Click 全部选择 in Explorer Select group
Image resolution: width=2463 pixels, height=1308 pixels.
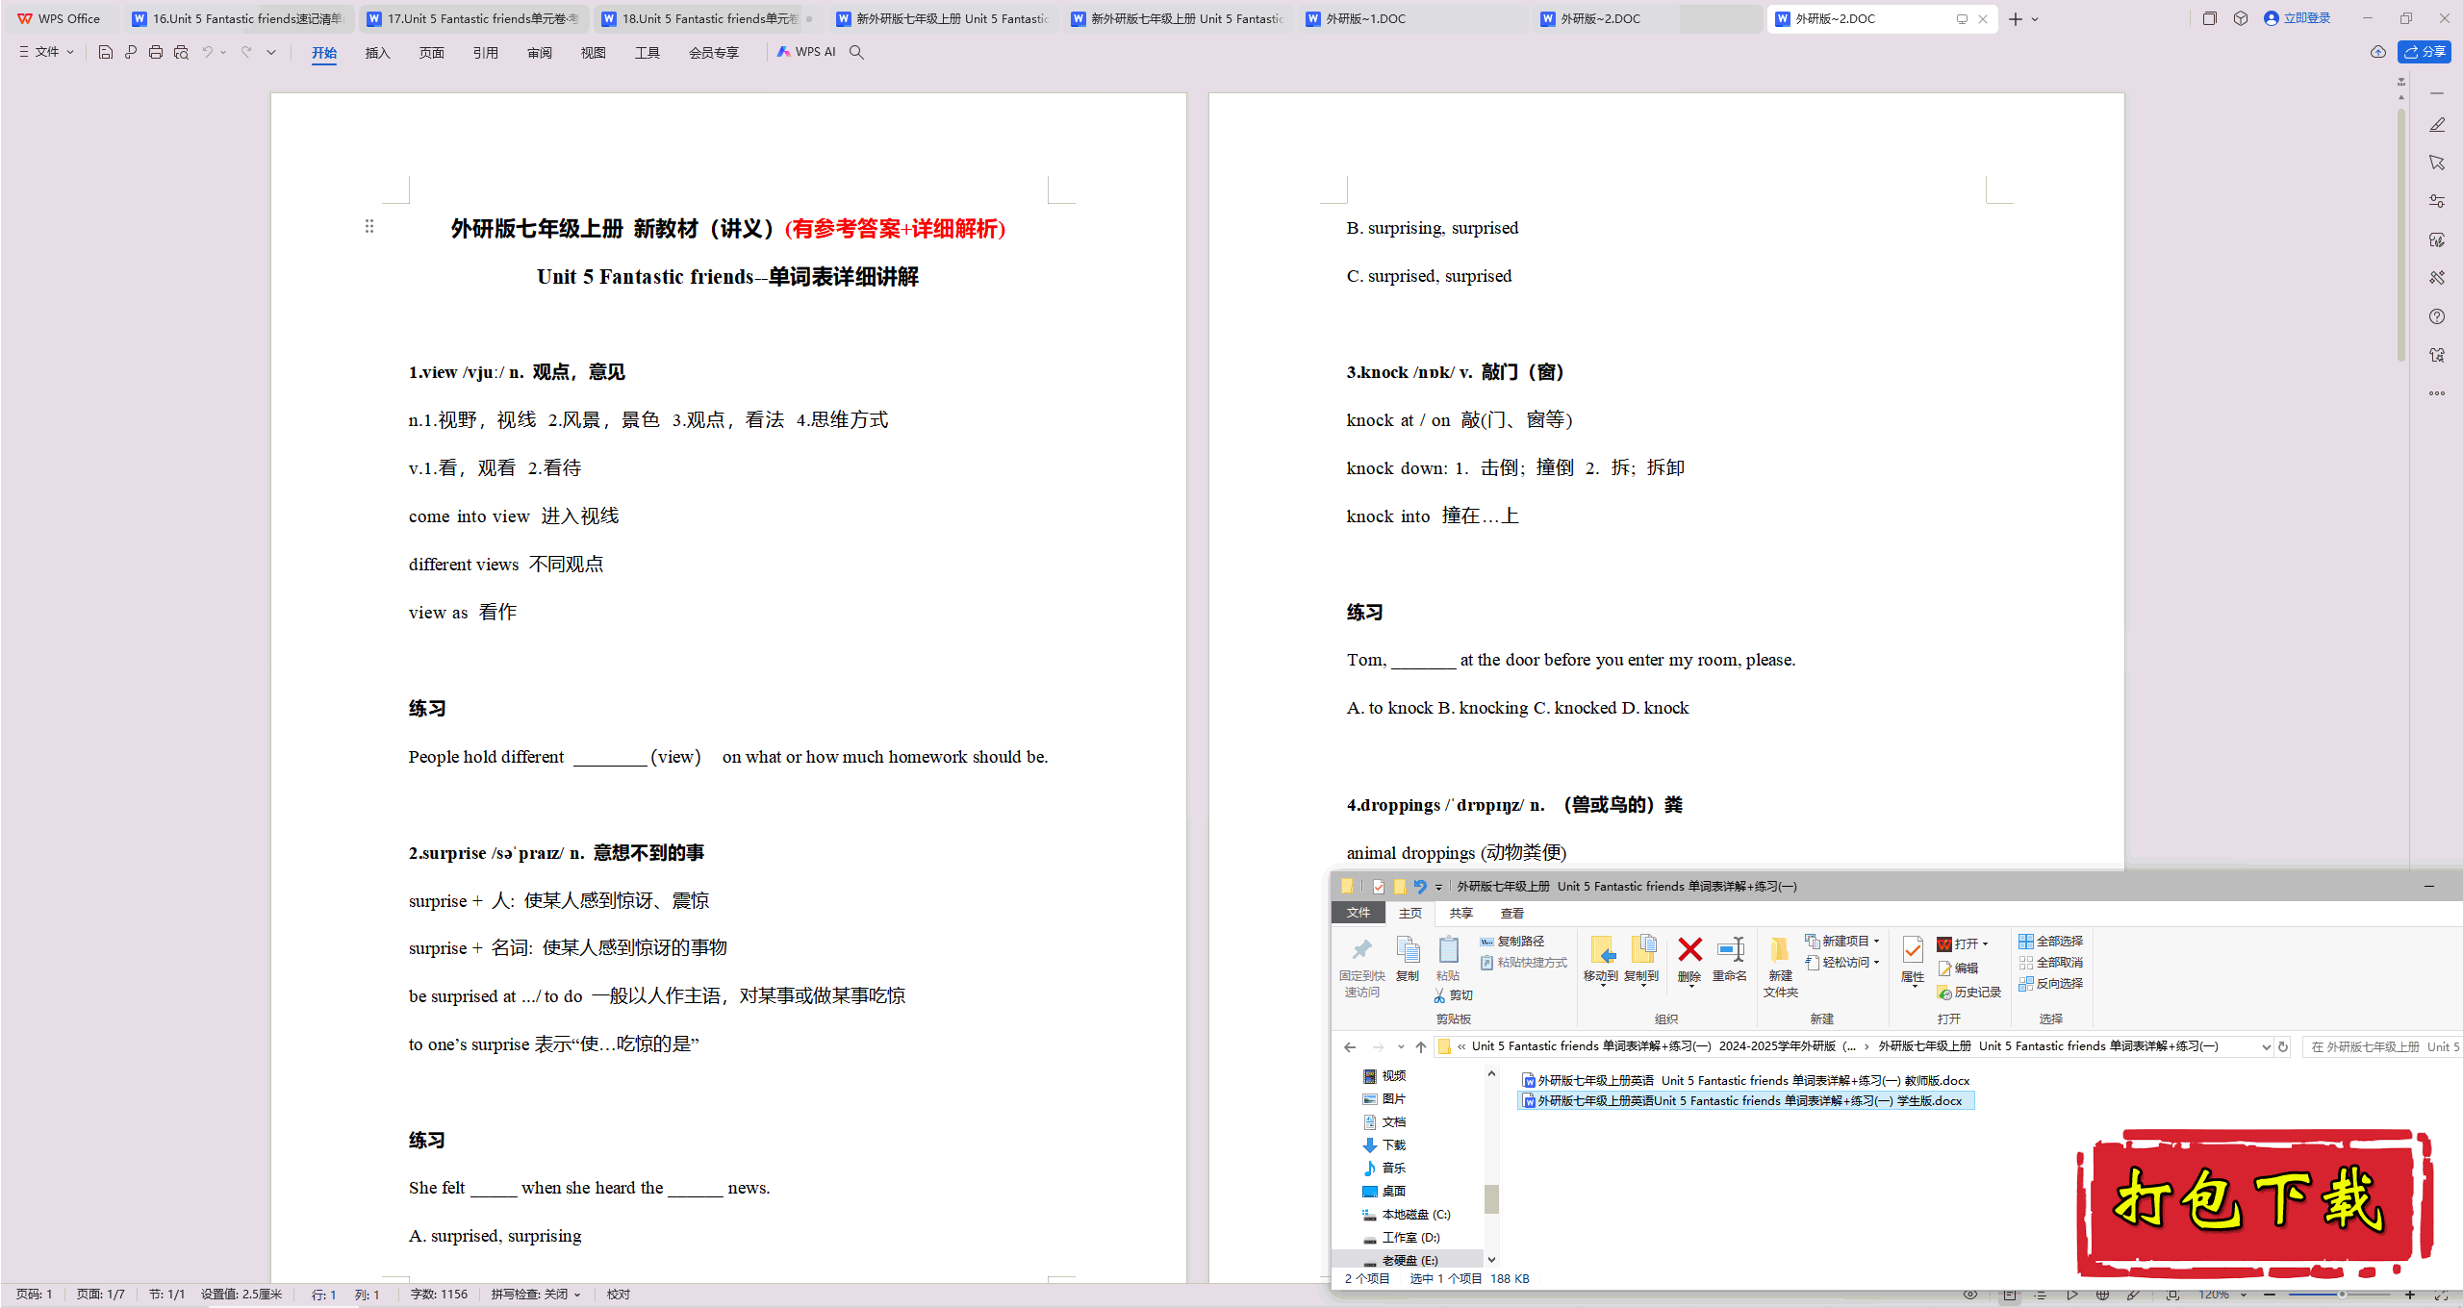click(x=2051, y=942)
